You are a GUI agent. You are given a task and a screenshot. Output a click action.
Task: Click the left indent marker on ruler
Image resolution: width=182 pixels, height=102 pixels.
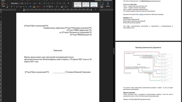(x=24, y=10)
